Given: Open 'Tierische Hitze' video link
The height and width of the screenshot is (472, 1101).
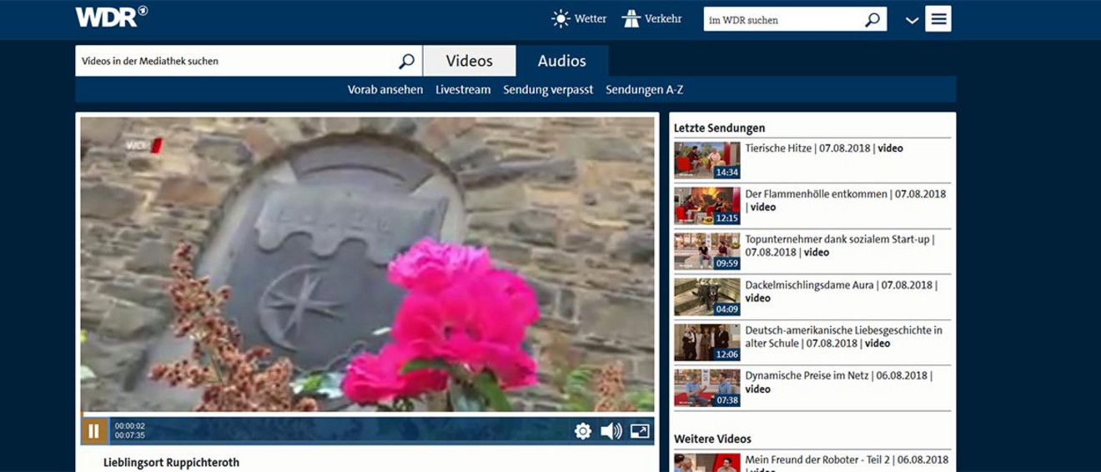Looking at the screenshot, I should pyautogui.click(x=824, y=148).
